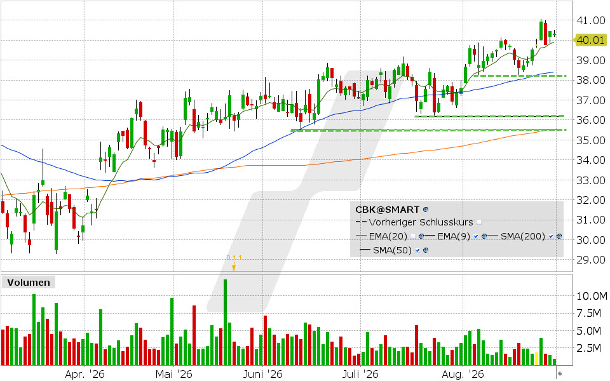Click the EMA(20) legend label

point(388,236)
